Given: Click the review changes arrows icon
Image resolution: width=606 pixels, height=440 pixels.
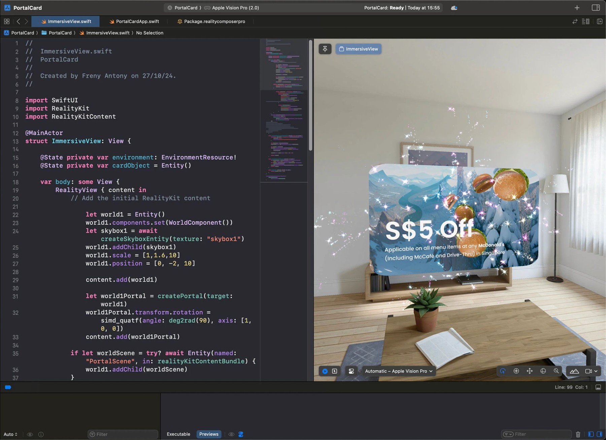Looking at the screenshot, I should pos(575,22).
